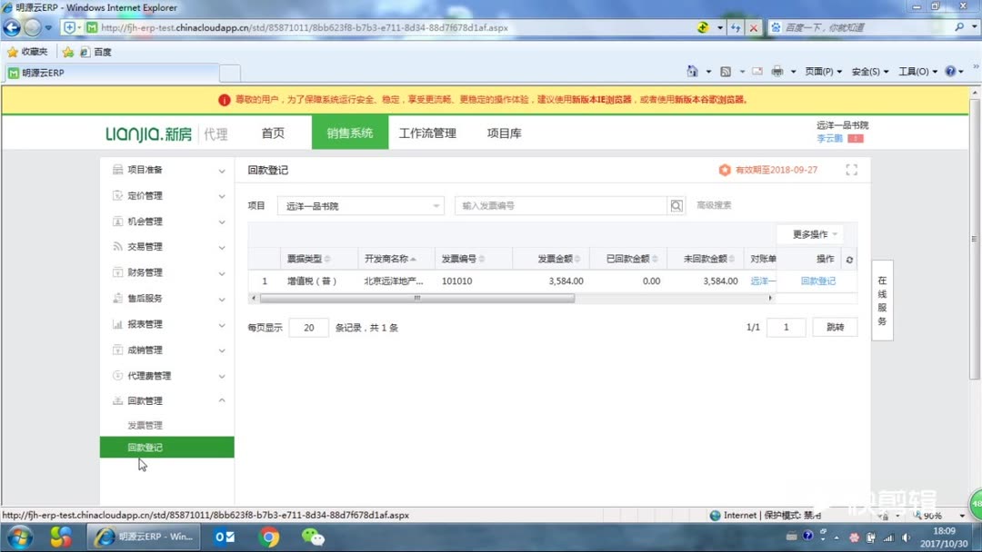Open 高级搜索 advanced search
Viewport: 982px width, 552px height.
(715, 205)
